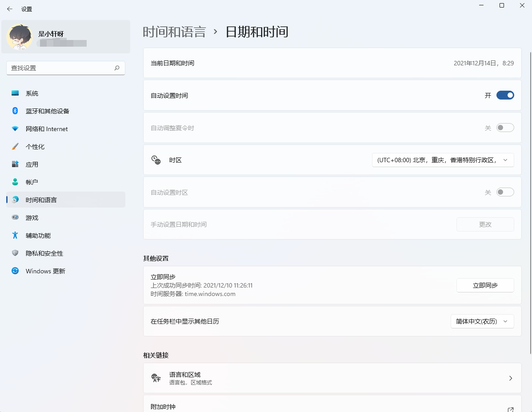Go to 网络和 Internet settings
The height and width of the screenshot is (412, 532).
click(x=66, y=129)
